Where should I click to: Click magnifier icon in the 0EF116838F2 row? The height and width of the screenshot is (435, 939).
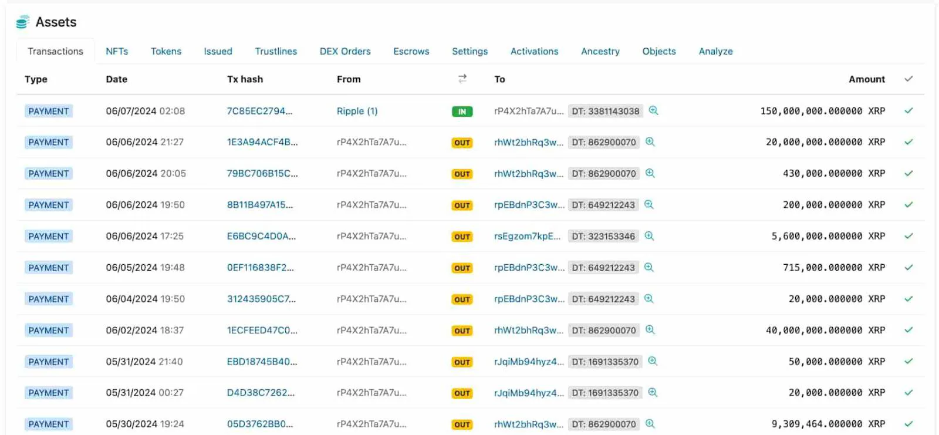[x=648, y=267]
